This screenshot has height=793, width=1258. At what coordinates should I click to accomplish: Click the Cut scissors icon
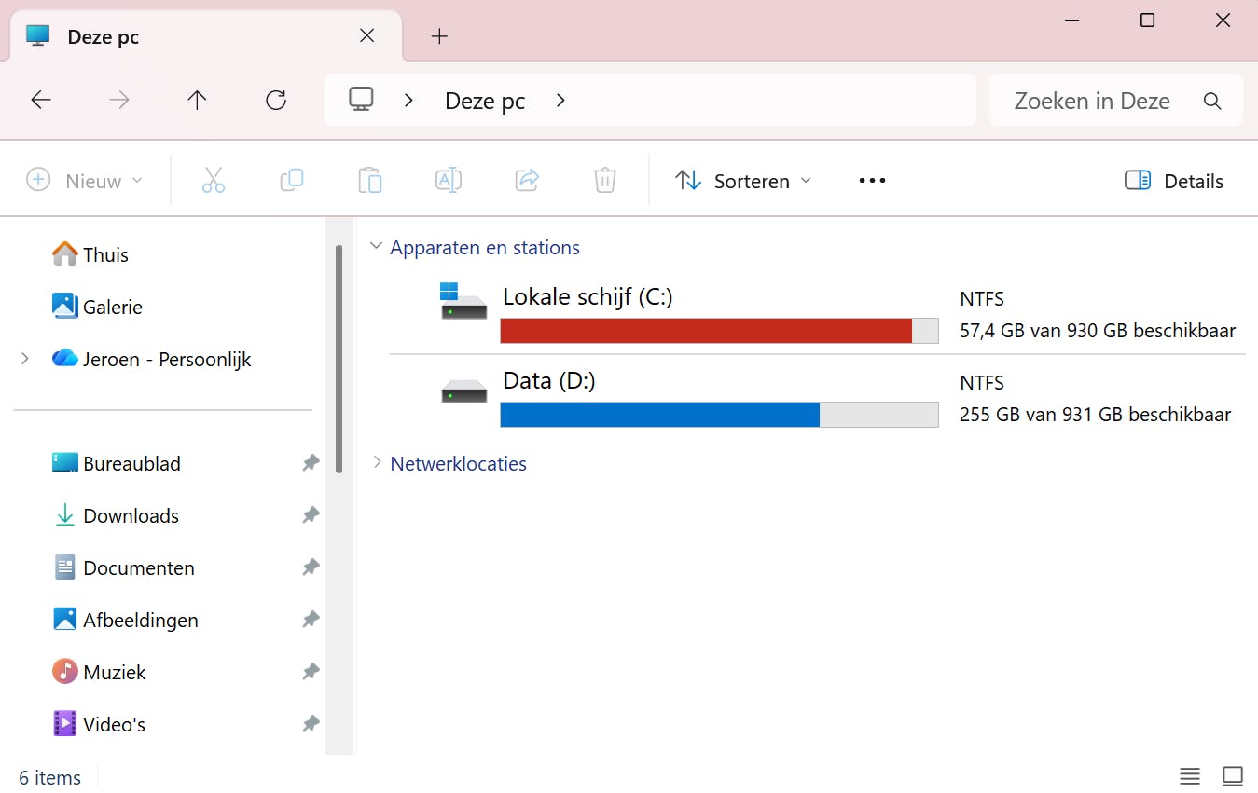coord(214,180)
